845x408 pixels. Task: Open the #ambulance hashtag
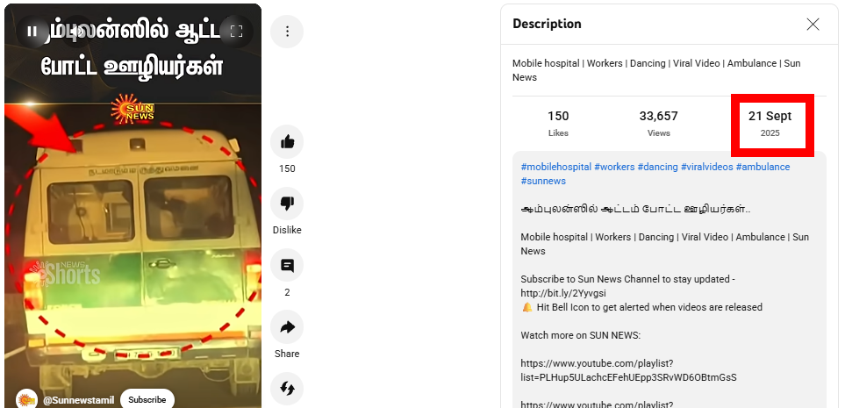[763, 167]
